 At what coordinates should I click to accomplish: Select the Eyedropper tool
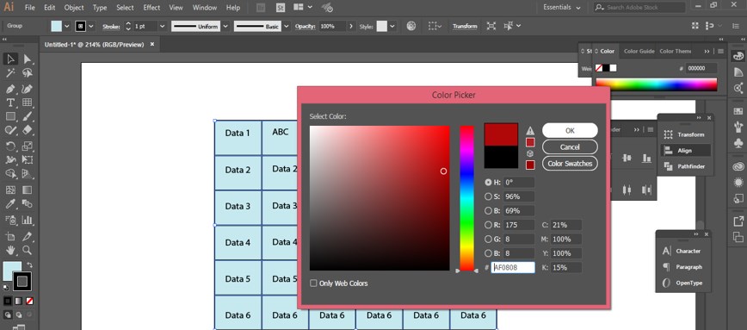coord(10,203)
